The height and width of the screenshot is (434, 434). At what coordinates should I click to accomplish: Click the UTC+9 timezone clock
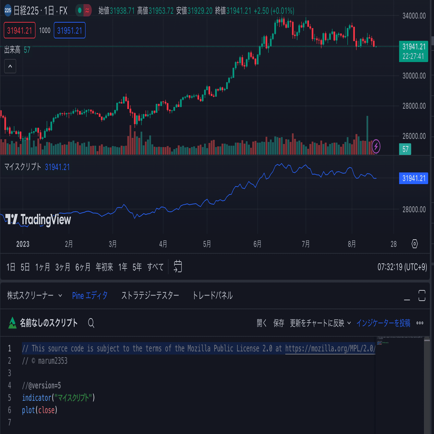(x=402, y=267)
